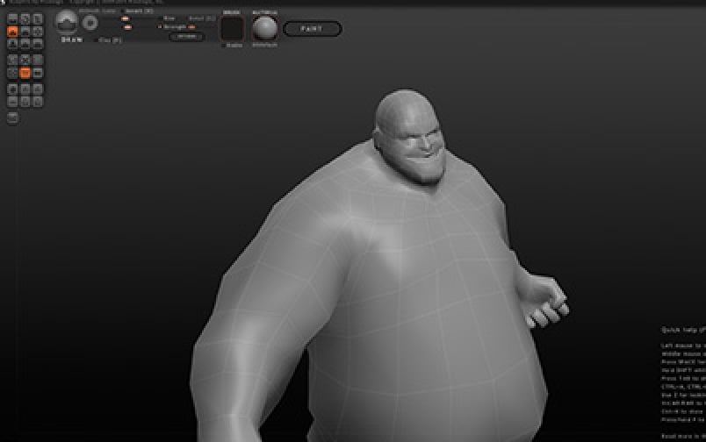Open the Material sphere selector

click(264, 28)
